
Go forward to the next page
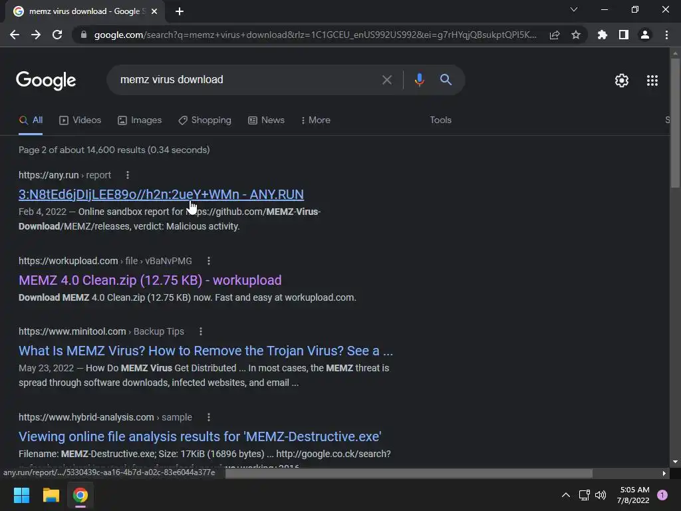[x=36, y=35]
